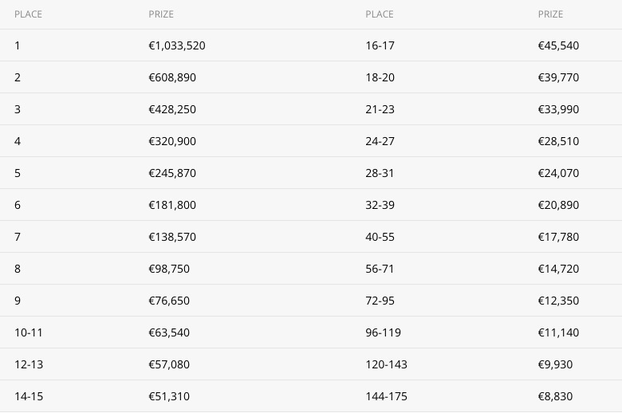Select place range 144-175

click(x=387, y=396)
